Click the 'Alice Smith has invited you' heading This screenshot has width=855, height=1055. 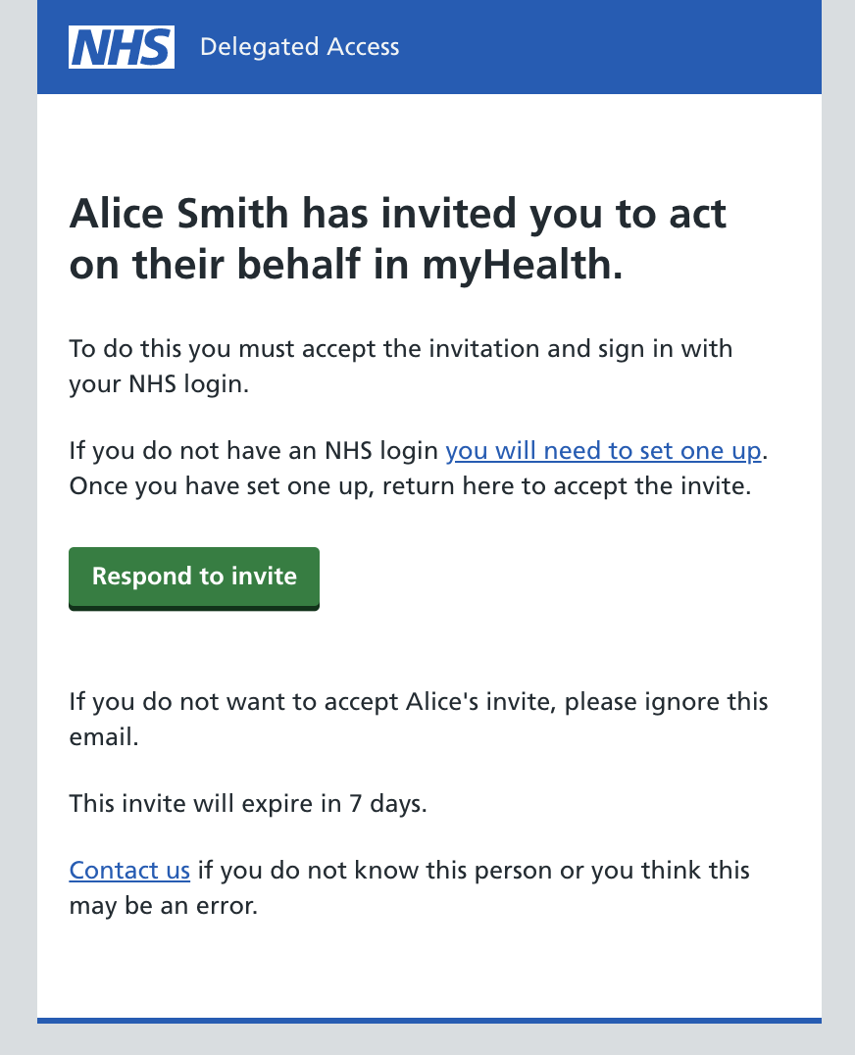tap(397, 238)
